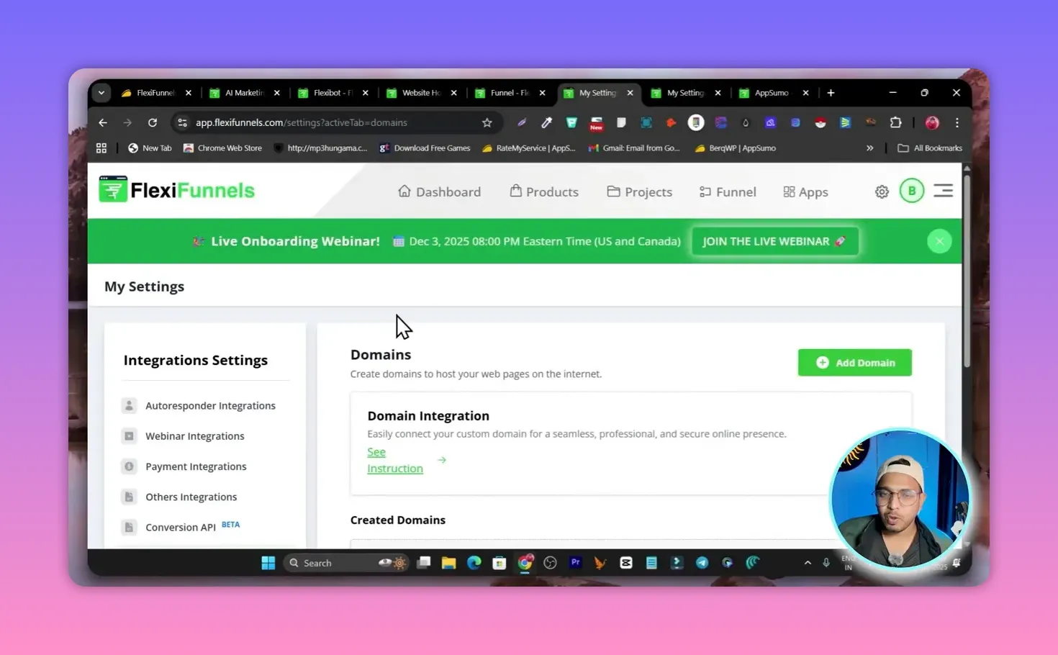Click the feather extension icon
Screen dimensions: 1058x655
pyautogui.click(x=522, y=122)
